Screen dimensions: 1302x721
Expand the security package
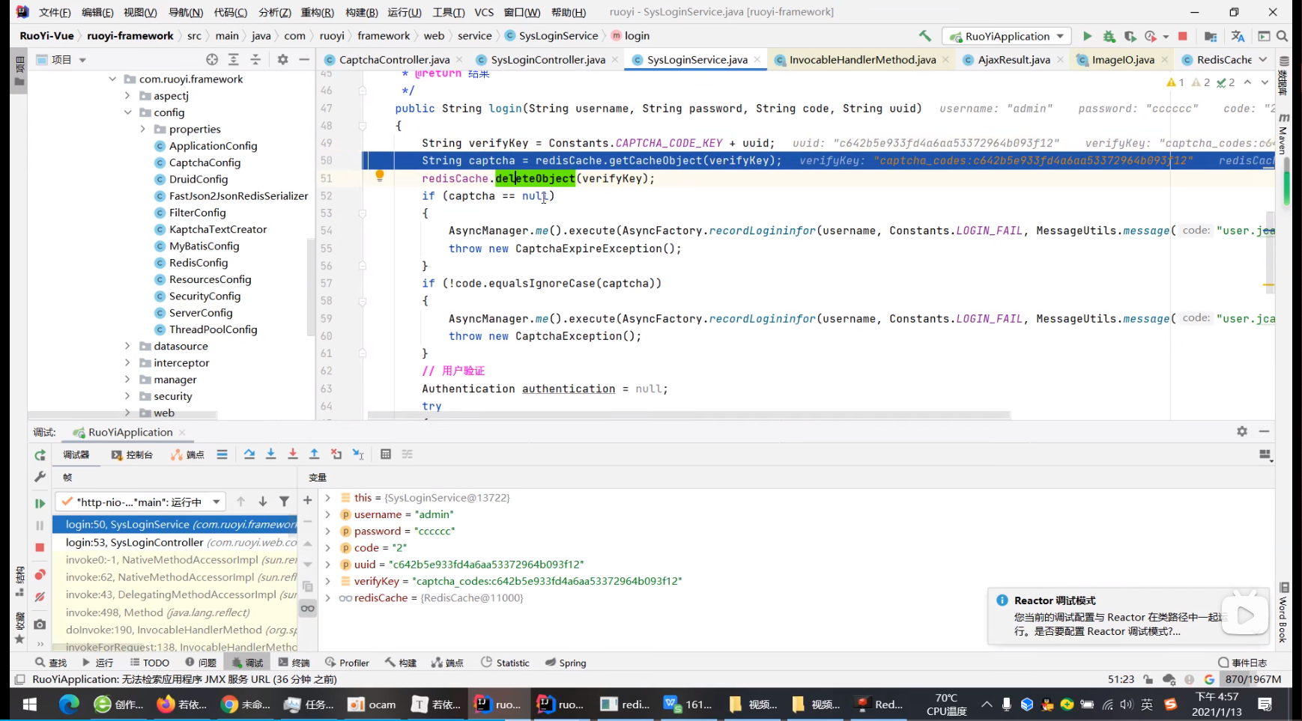127,396
